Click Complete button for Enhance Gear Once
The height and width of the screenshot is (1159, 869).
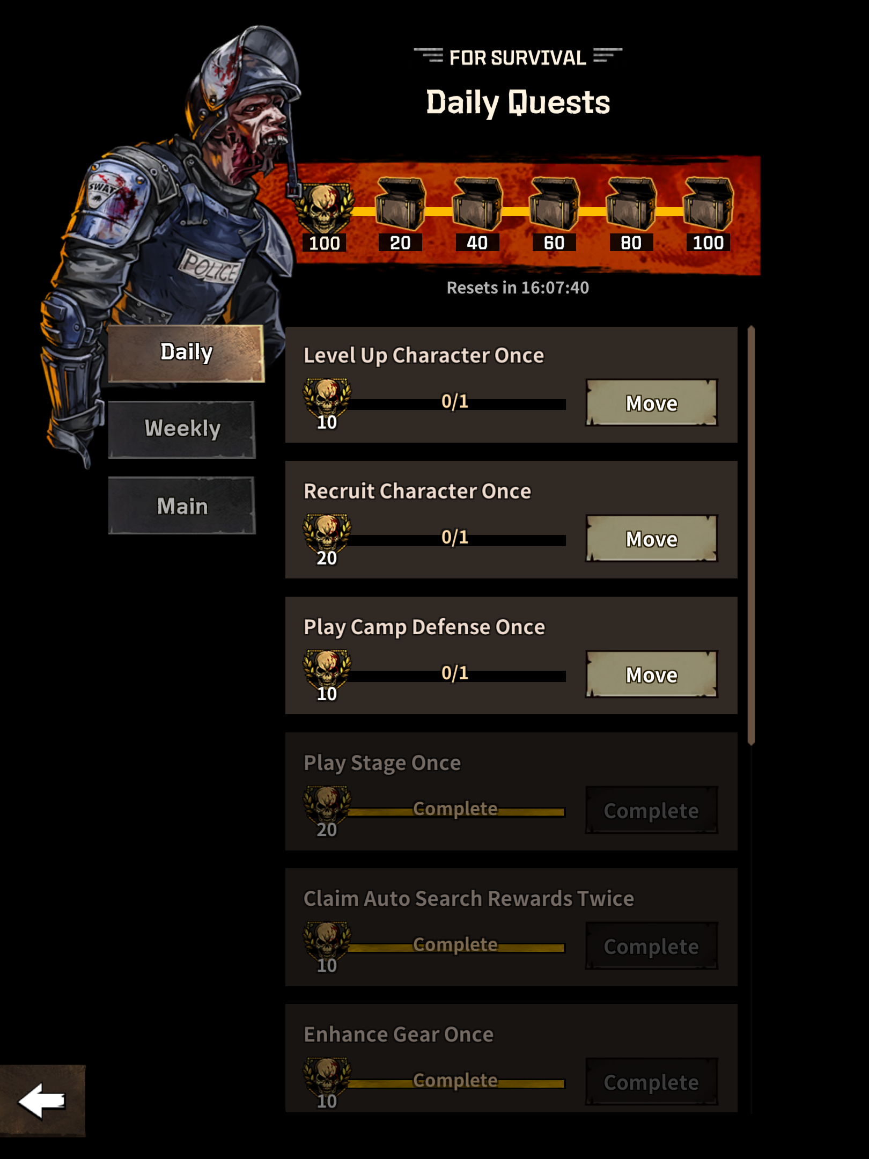(651, 1082)
